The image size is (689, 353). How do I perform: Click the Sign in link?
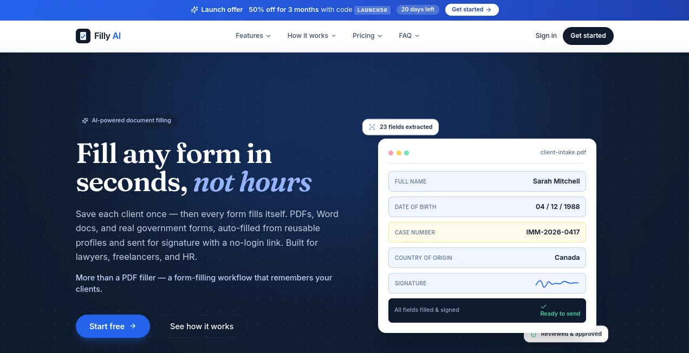coord(546,36)
